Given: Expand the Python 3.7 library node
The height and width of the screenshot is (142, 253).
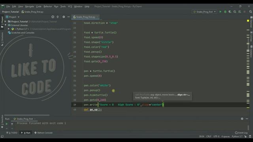Looking at the screenshot, I should click(x=9, y=29).
